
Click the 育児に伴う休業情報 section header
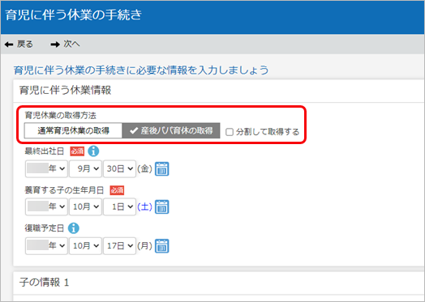[65, 90]
